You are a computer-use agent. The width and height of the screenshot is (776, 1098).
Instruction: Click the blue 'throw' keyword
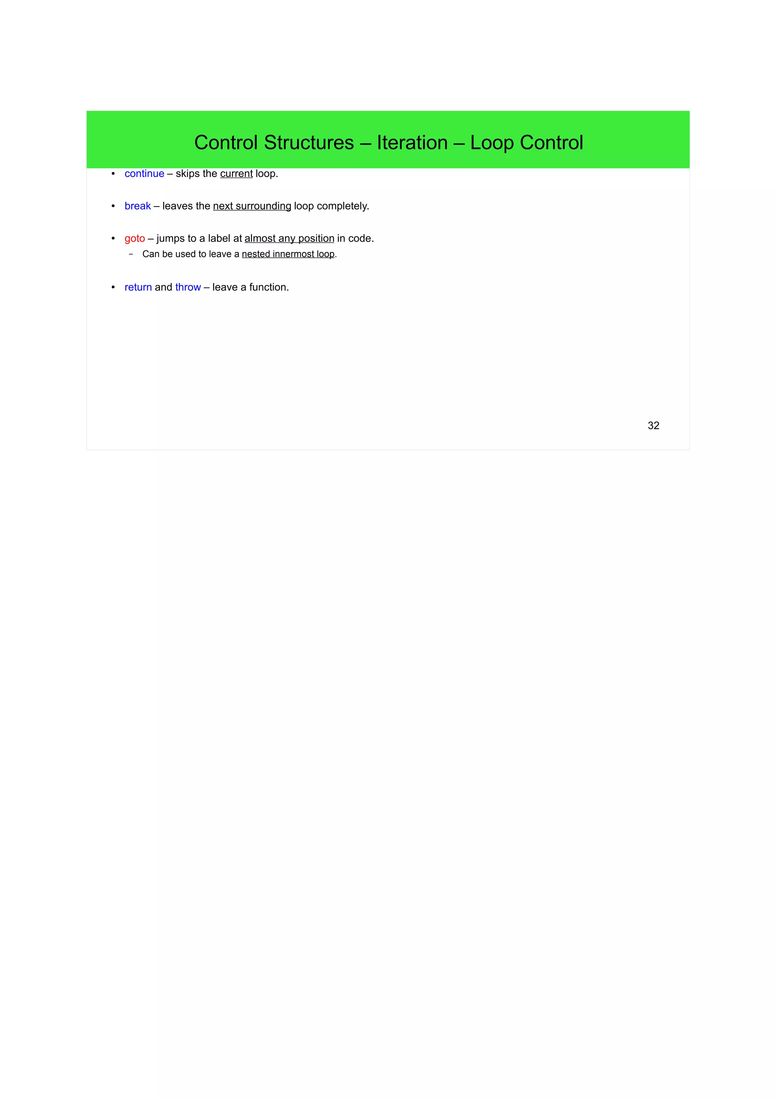pyautogui.click(x=188, y=288)
